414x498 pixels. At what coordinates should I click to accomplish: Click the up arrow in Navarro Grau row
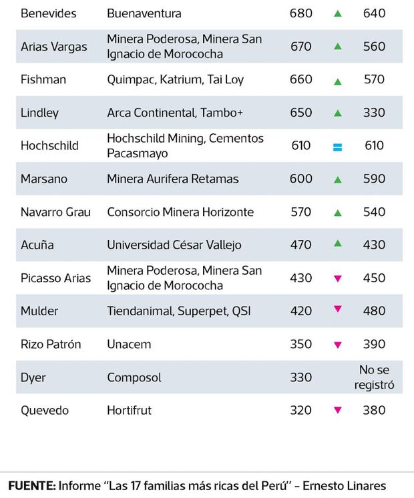[338, 213]
